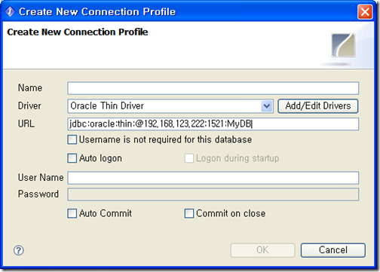380x272 pixels.
Task: Click into the User Name field
Action: [x=213, y=178]
